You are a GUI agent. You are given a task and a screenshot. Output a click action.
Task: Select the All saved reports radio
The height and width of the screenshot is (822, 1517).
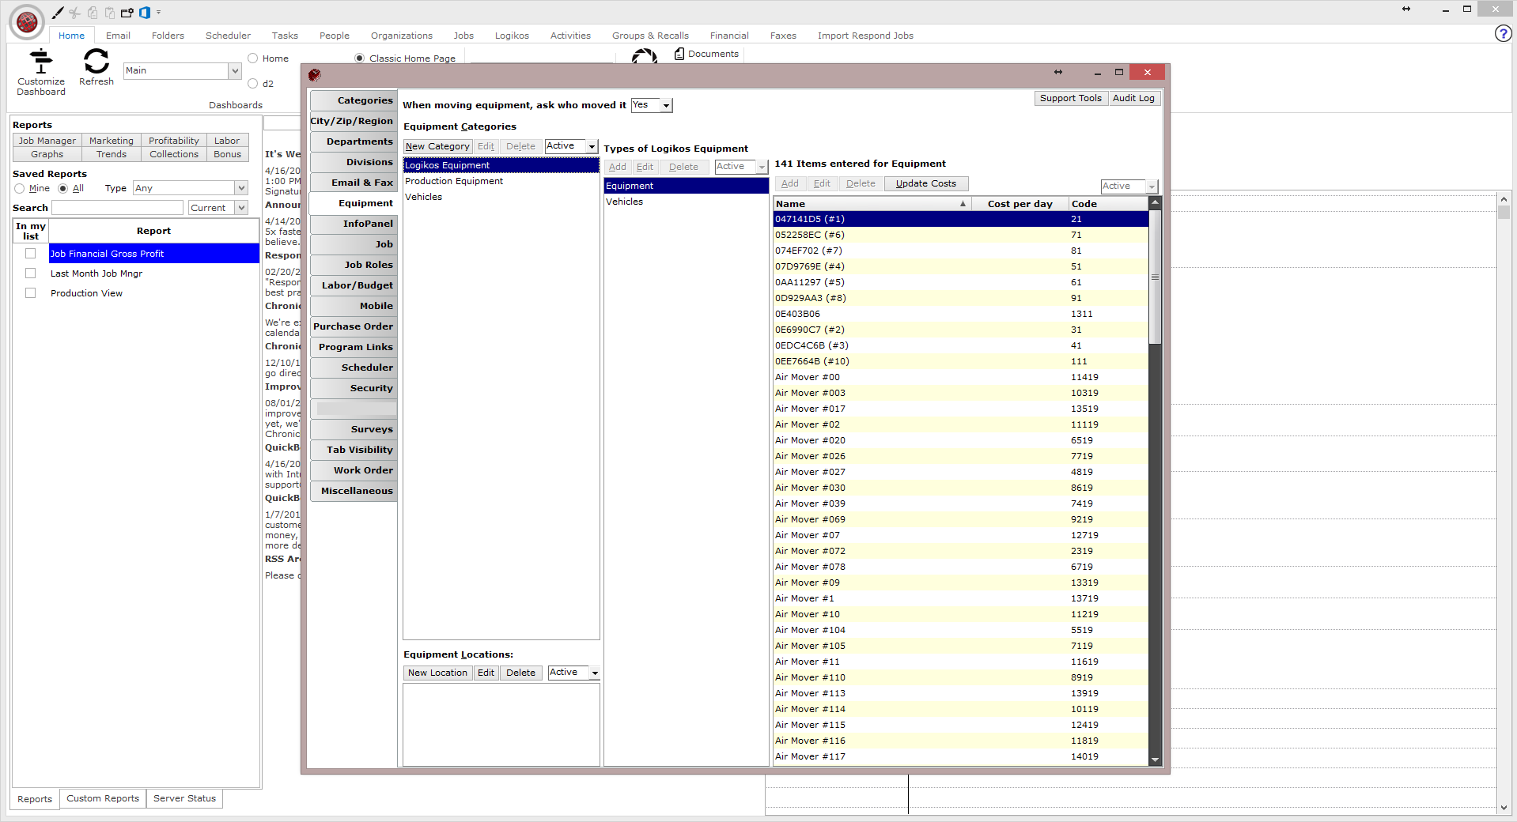coord(63,188)
